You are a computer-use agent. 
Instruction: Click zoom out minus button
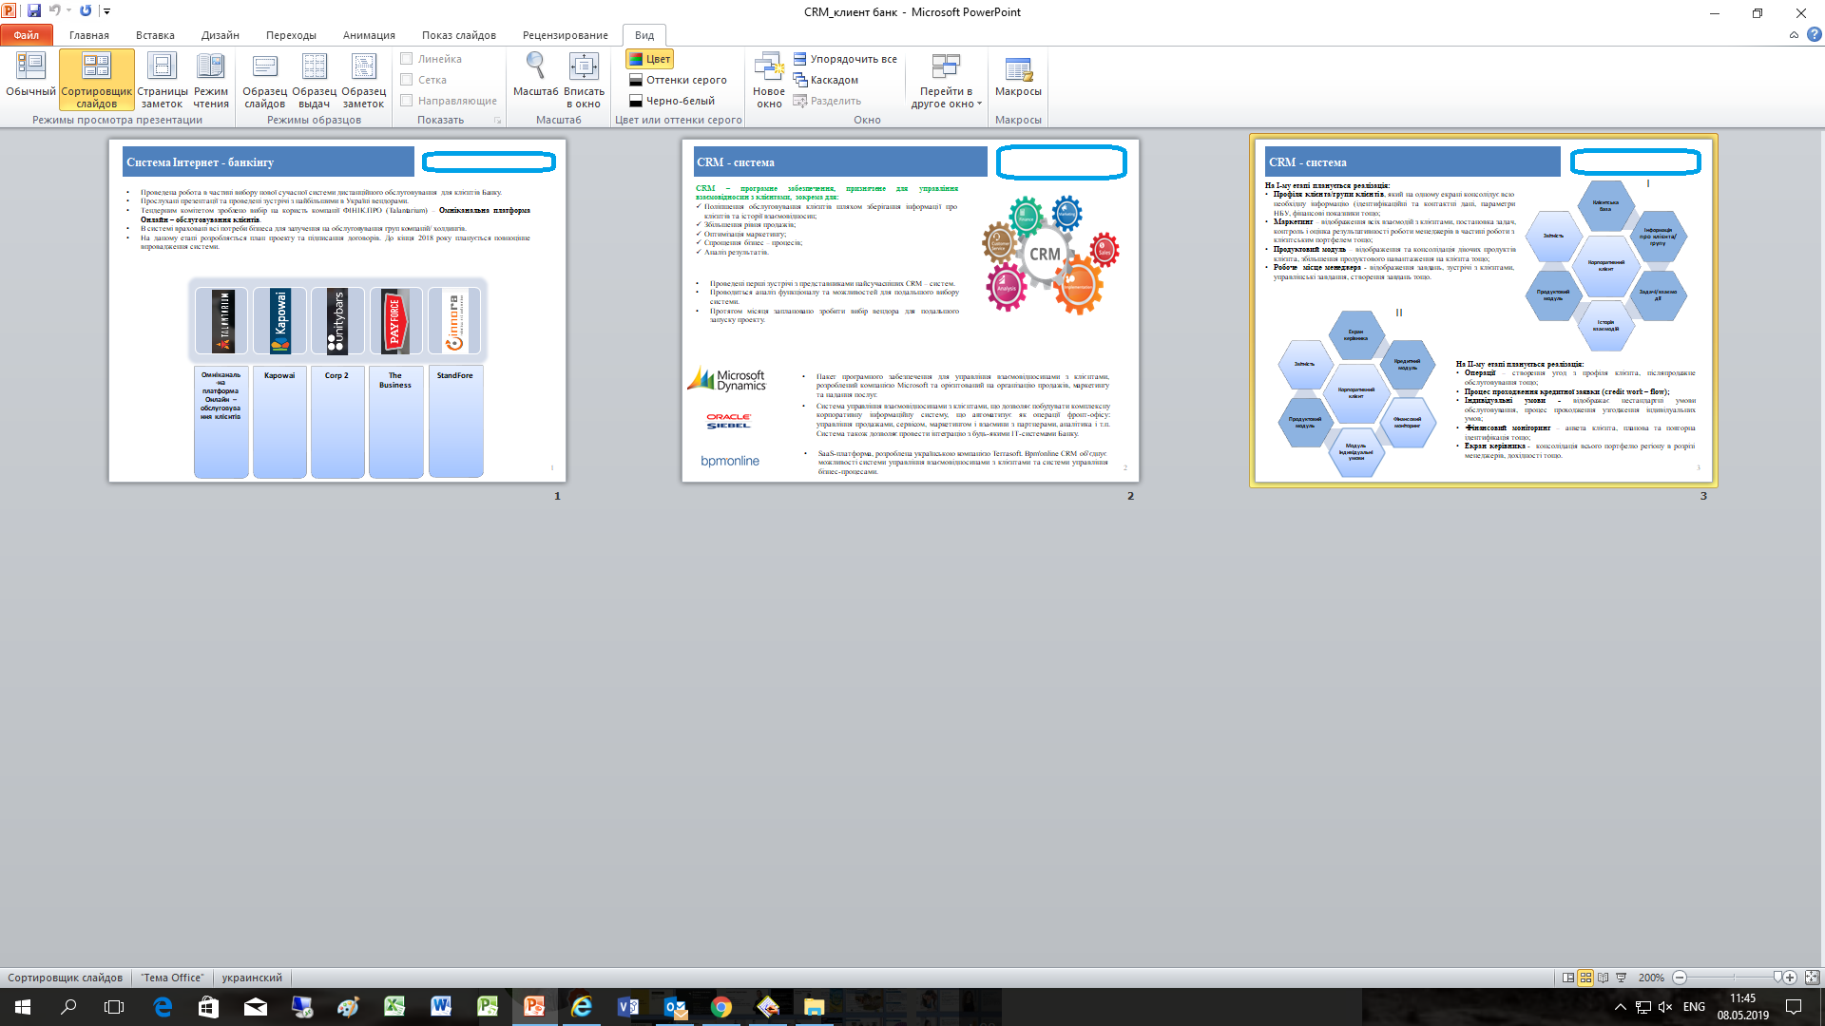[x=1680, y=978]
